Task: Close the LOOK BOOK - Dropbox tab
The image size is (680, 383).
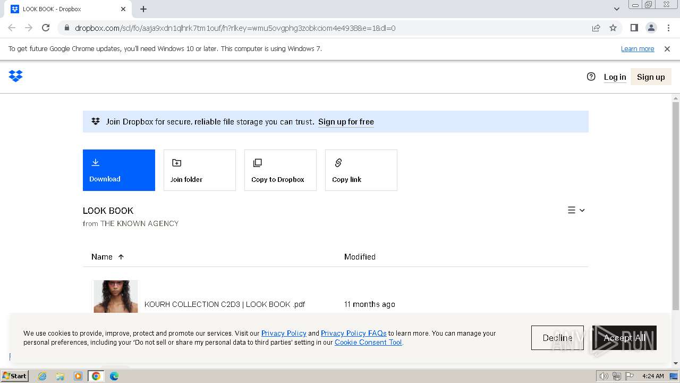Action: pyautogui.click(x=123, y=9)
